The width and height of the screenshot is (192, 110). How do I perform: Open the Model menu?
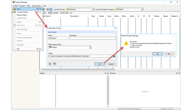click(x=23, y=6)
